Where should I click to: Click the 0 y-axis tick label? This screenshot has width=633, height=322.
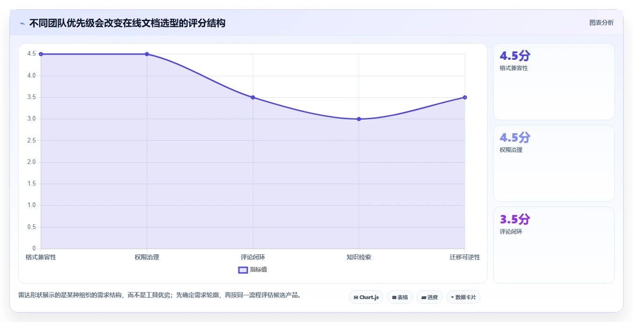(34, 249)
